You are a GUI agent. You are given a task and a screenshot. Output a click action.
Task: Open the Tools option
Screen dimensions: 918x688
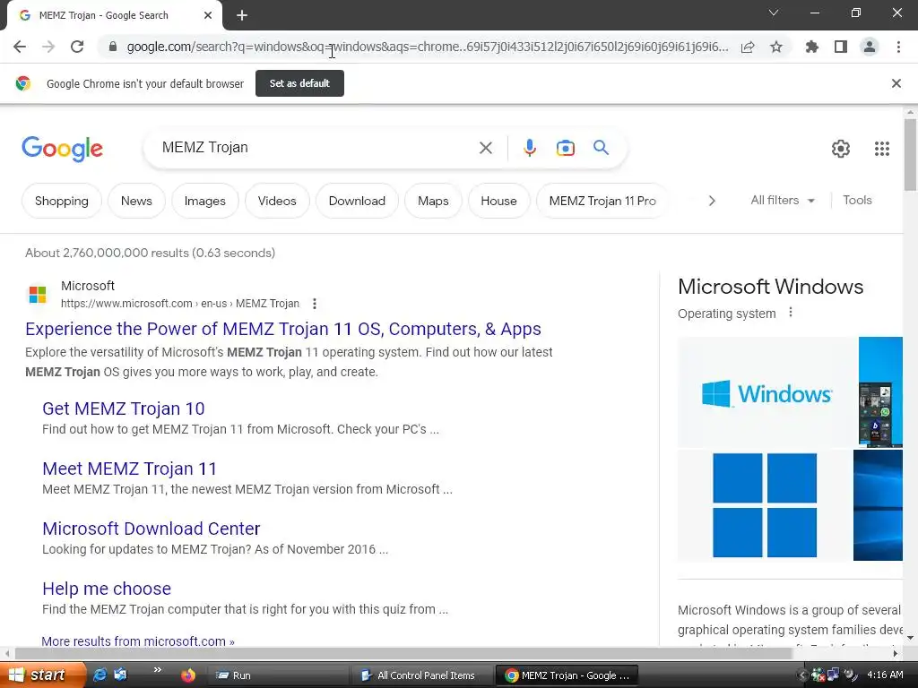point(857,200)
